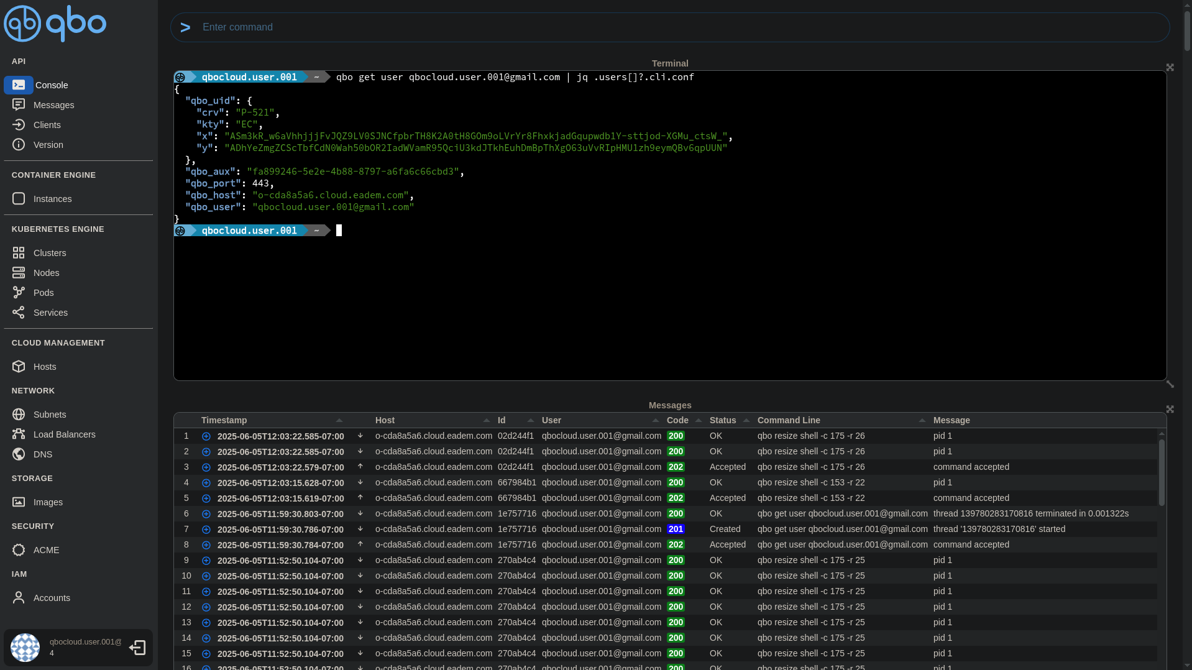Viewport: 1192px width, 670px height.
Task: Click the Services share icon
Action: pyautogui.click(x=19, y=313)
